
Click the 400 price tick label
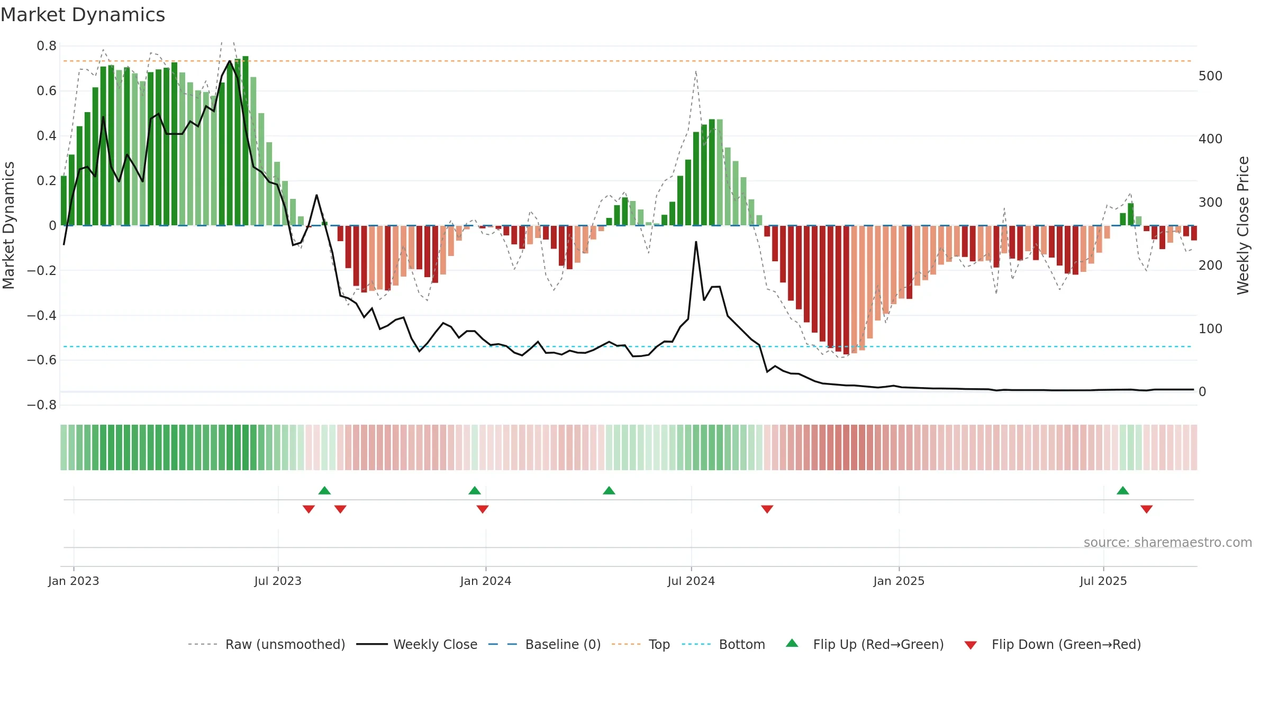1211,139
